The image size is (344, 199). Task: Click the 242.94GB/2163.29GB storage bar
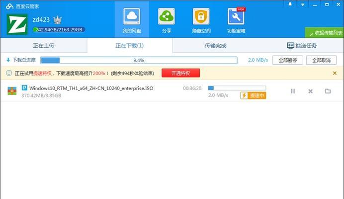[x=59, y=30]
